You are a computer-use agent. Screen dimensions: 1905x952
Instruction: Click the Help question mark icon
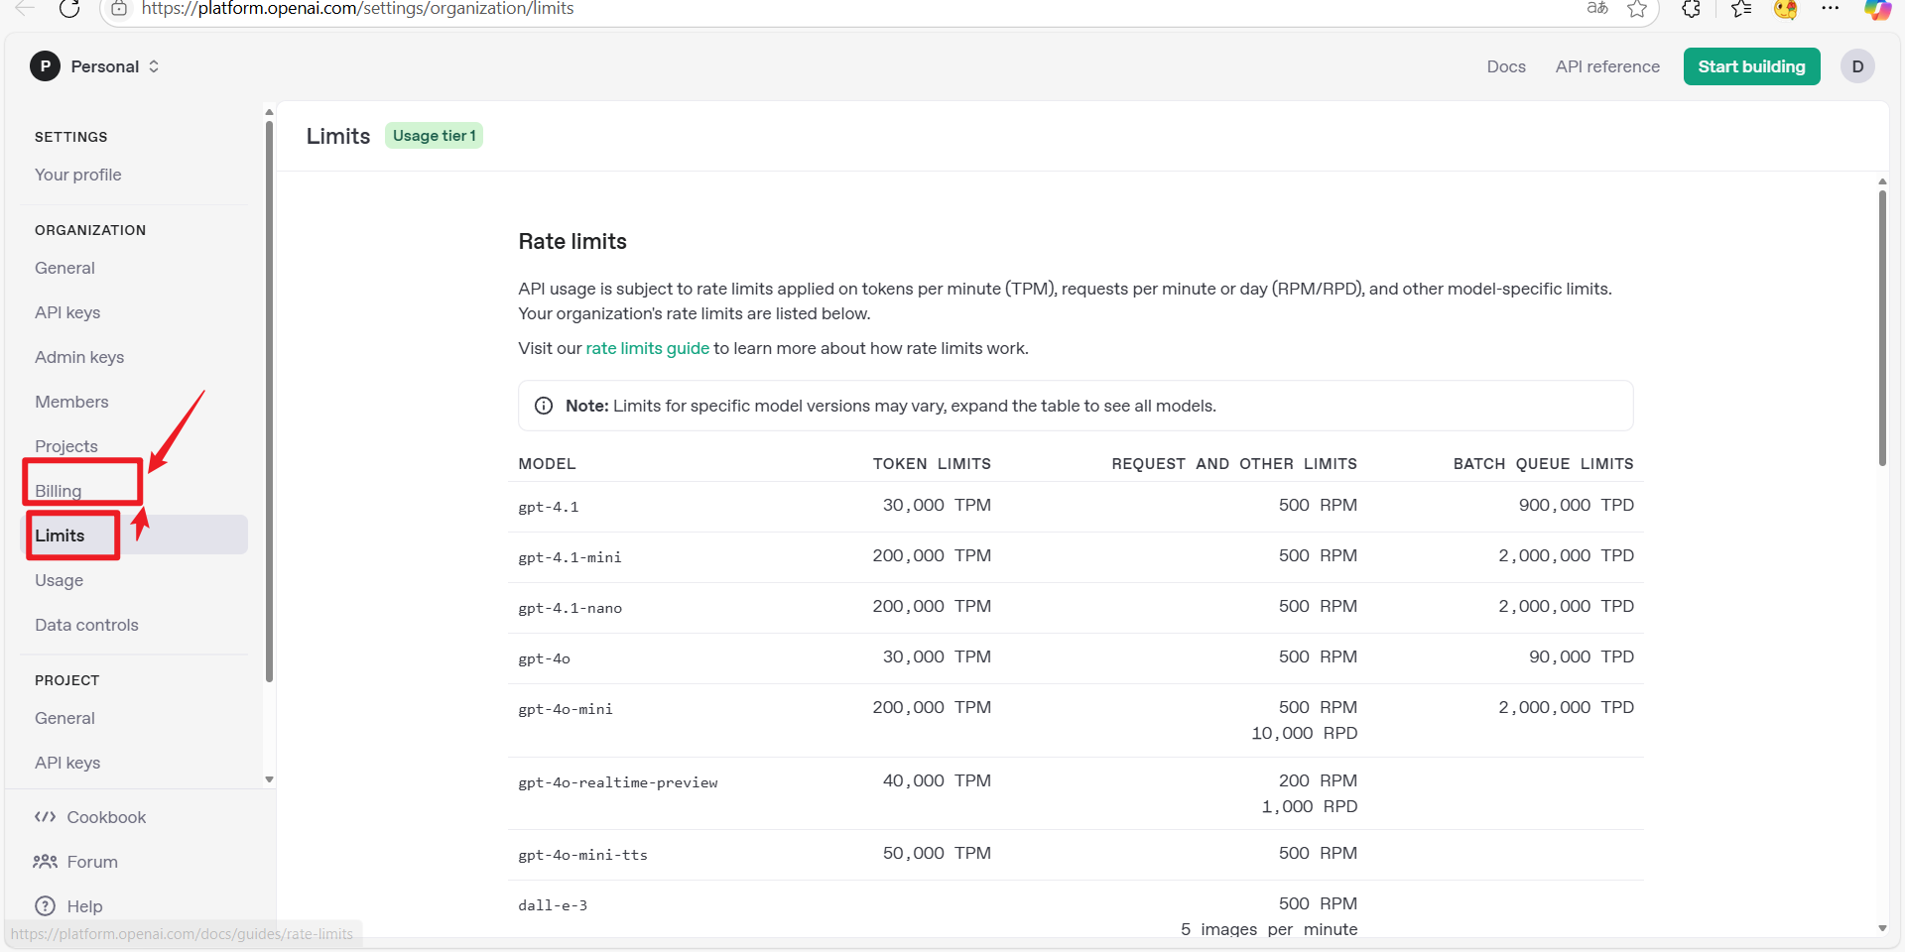(45, 905)
